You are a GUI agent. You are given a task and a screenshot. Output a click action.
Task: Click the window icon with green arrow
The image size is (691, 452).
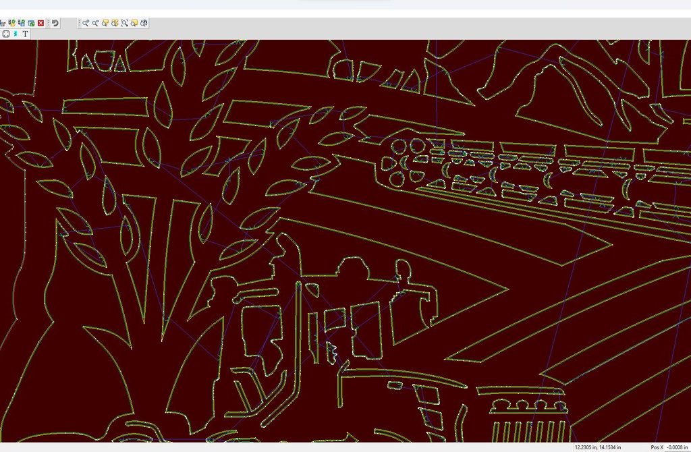pyautogui.click(x=31, y=23)
